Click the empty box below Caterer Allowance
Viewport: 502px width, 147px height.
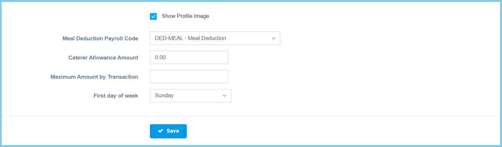click(x=189, y=77)
